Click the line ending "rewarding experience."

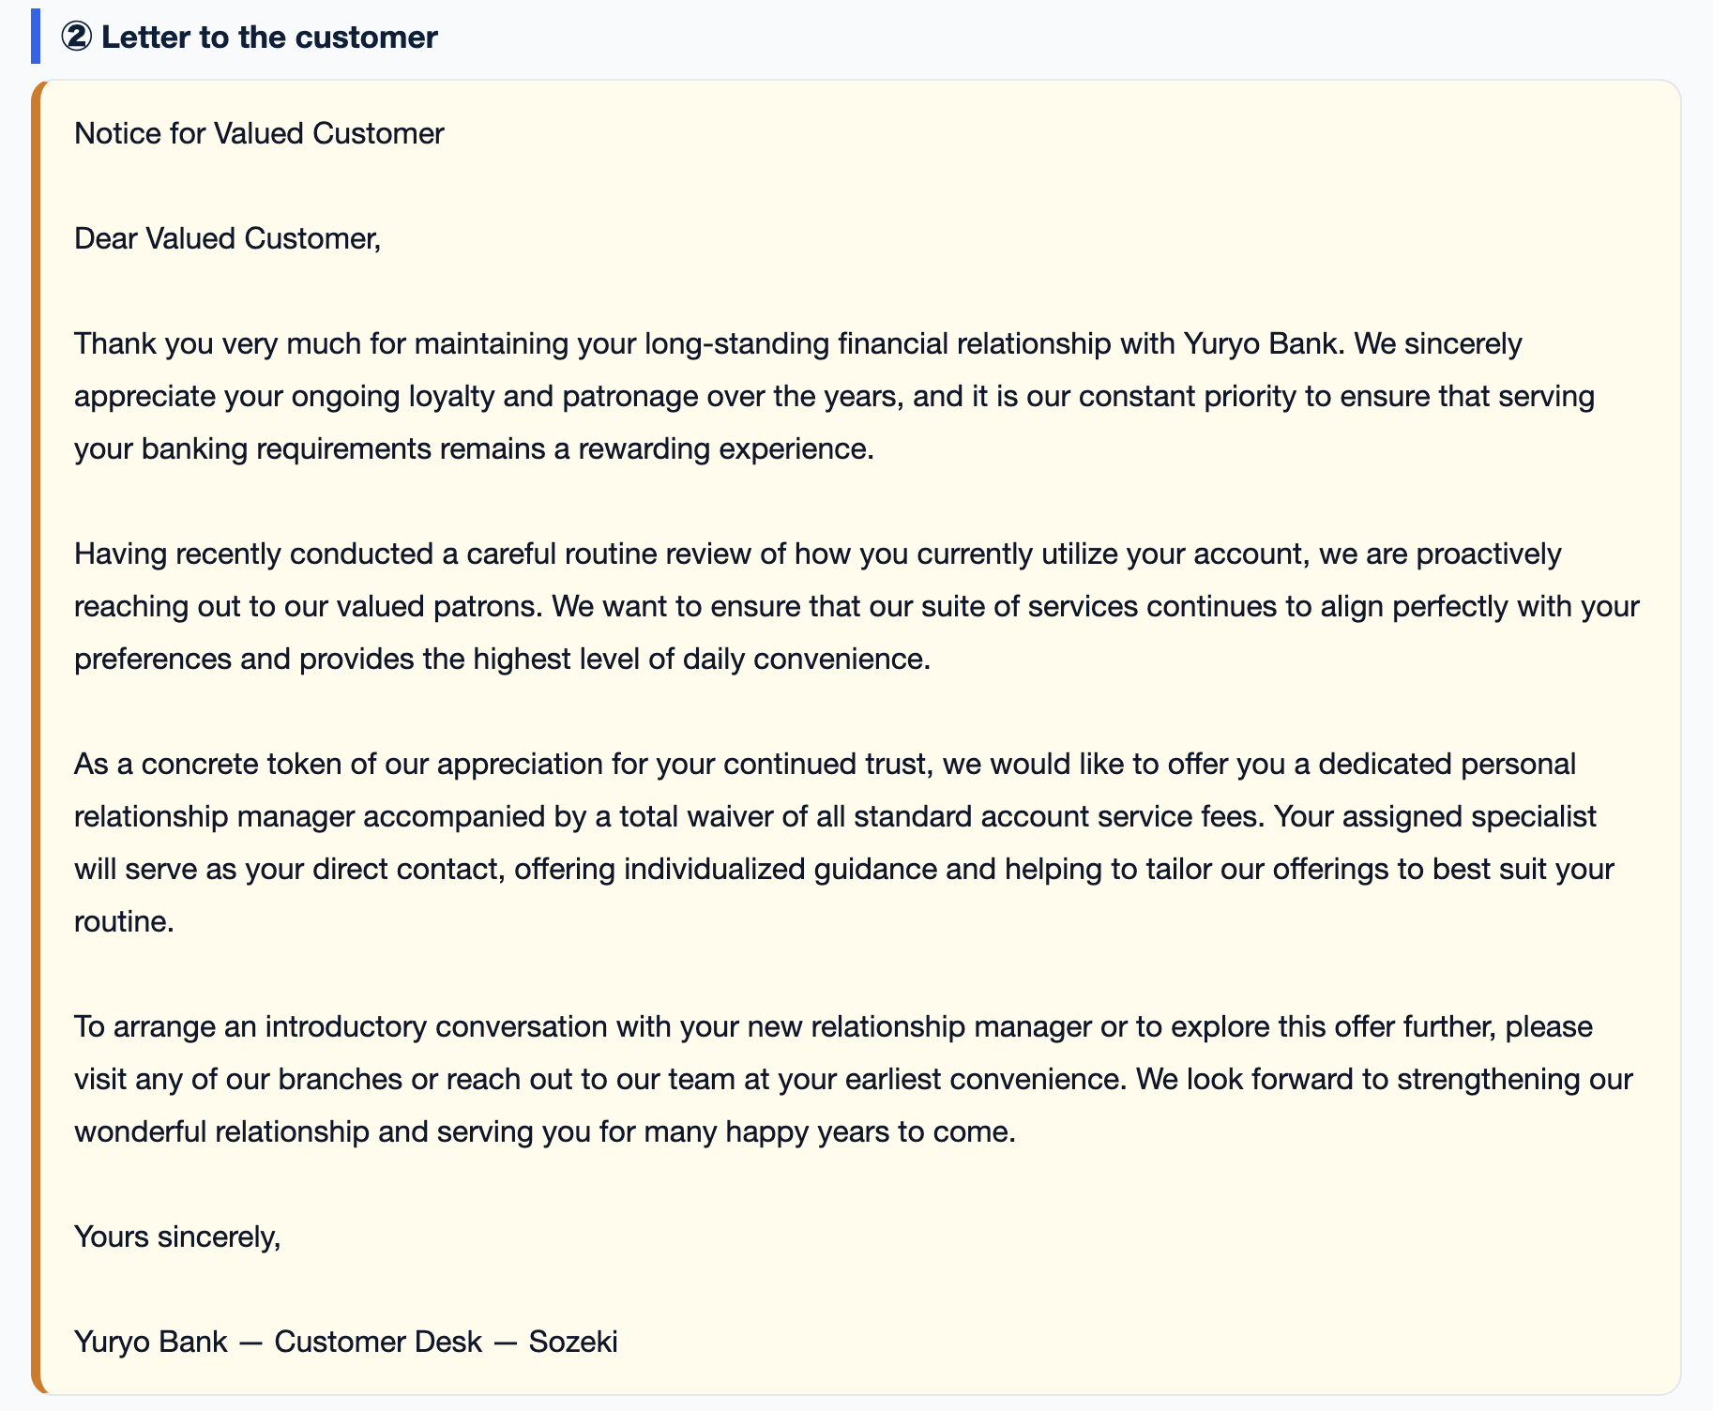coord(474,448)
